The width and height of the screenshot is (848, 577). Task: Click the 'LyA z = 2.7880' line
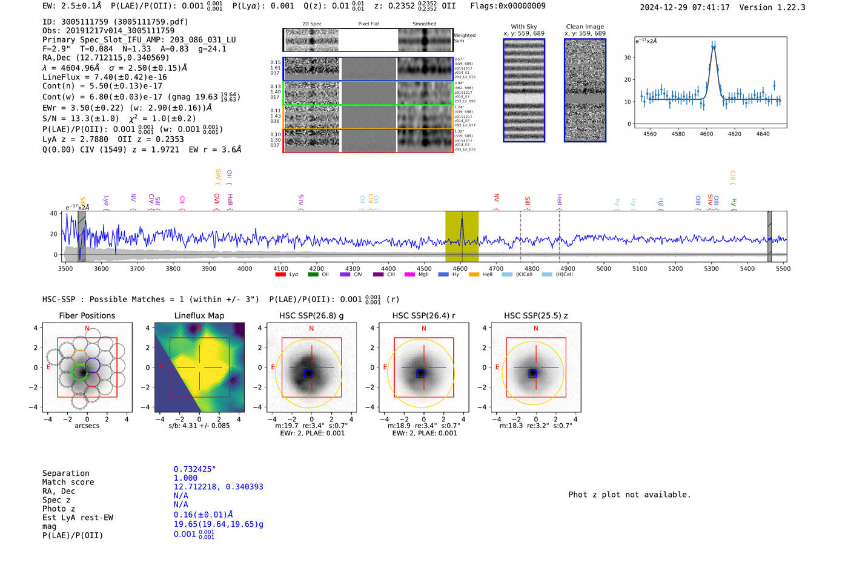tap(75, 139)
